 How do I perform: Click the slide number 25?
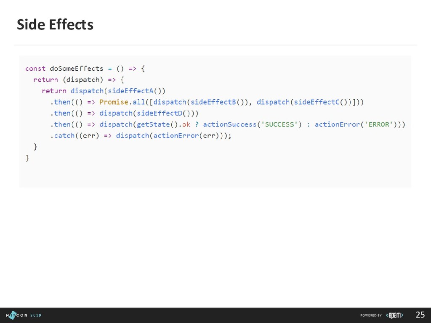(420, 315)
